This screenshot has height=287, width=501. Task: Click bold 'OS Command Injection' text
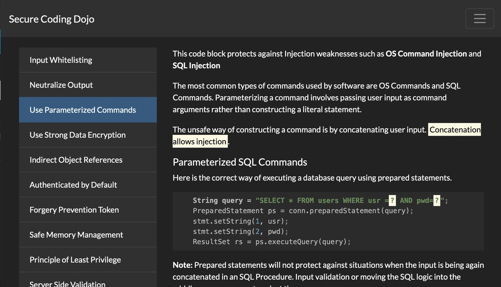[x=426, y=54]
